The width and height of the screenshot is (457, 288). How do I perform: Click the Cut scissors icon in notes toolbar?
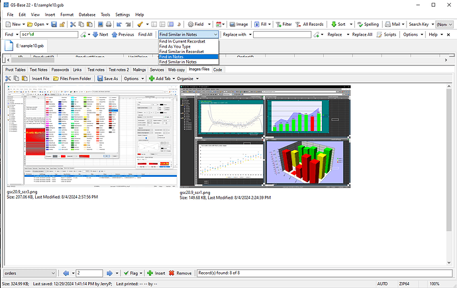(8, 79)
